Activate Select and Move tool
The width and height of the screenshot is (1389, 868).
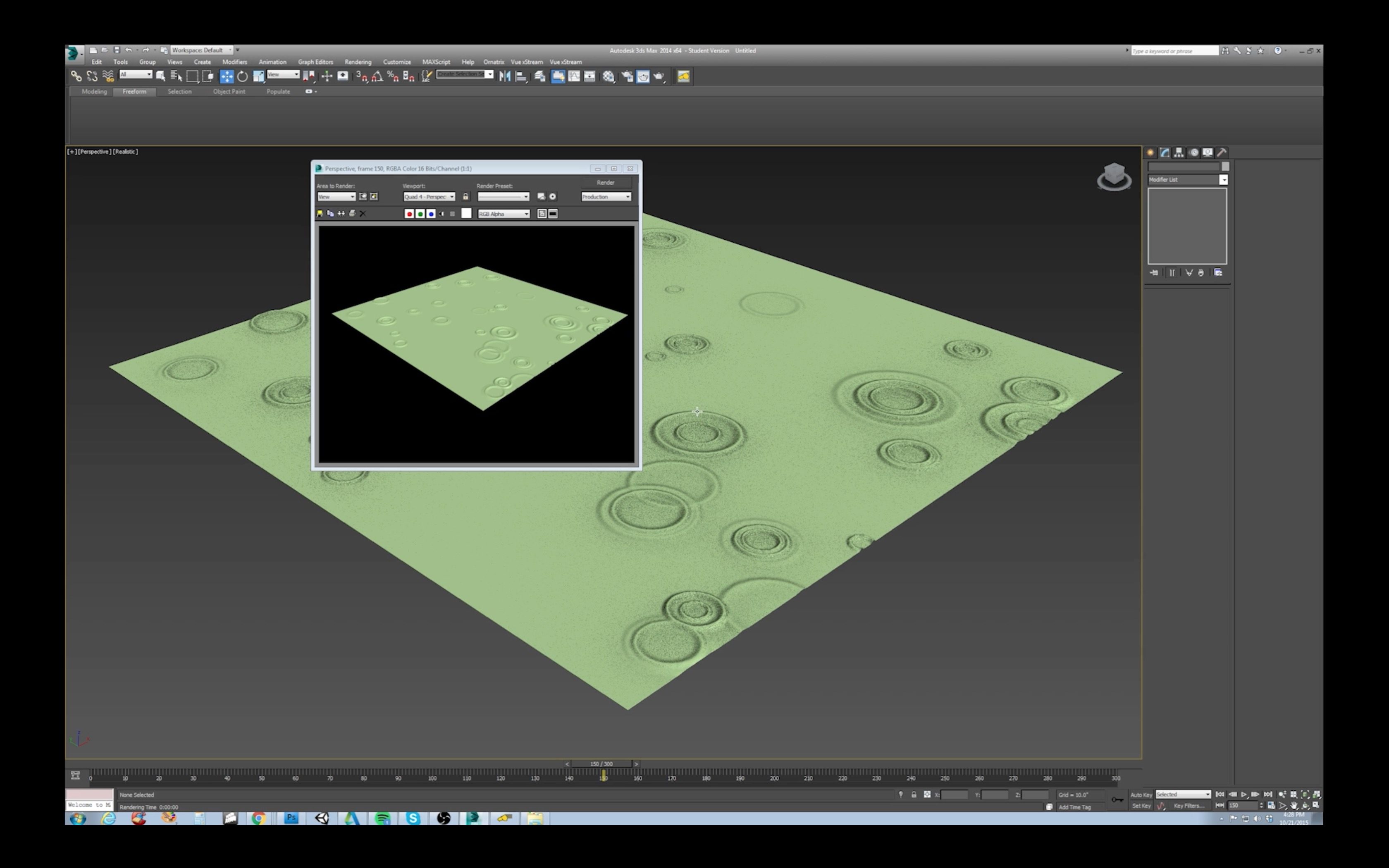click(227, 76)
